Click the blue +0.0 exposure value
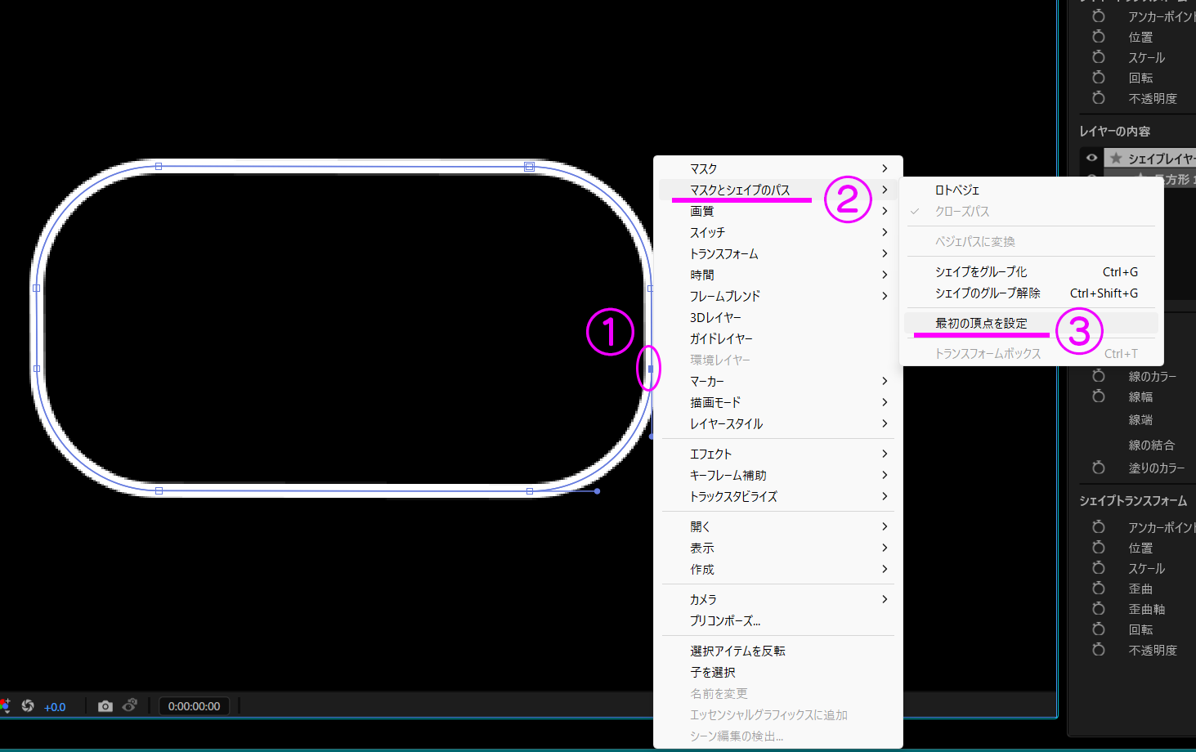1196x752 pixels. (x=55, y=707)
